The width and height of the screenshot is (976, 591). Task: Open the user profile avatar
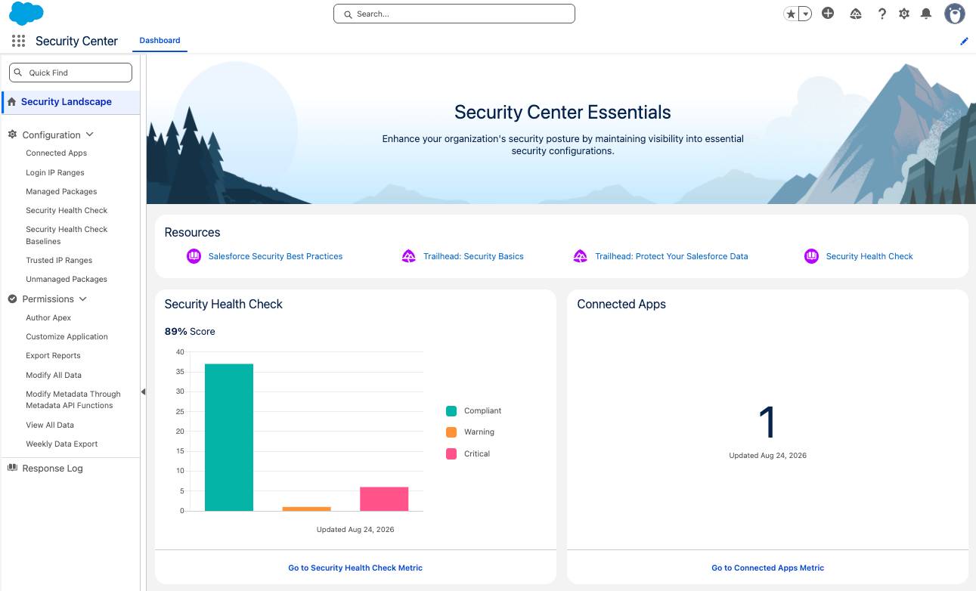pos(955,14)
